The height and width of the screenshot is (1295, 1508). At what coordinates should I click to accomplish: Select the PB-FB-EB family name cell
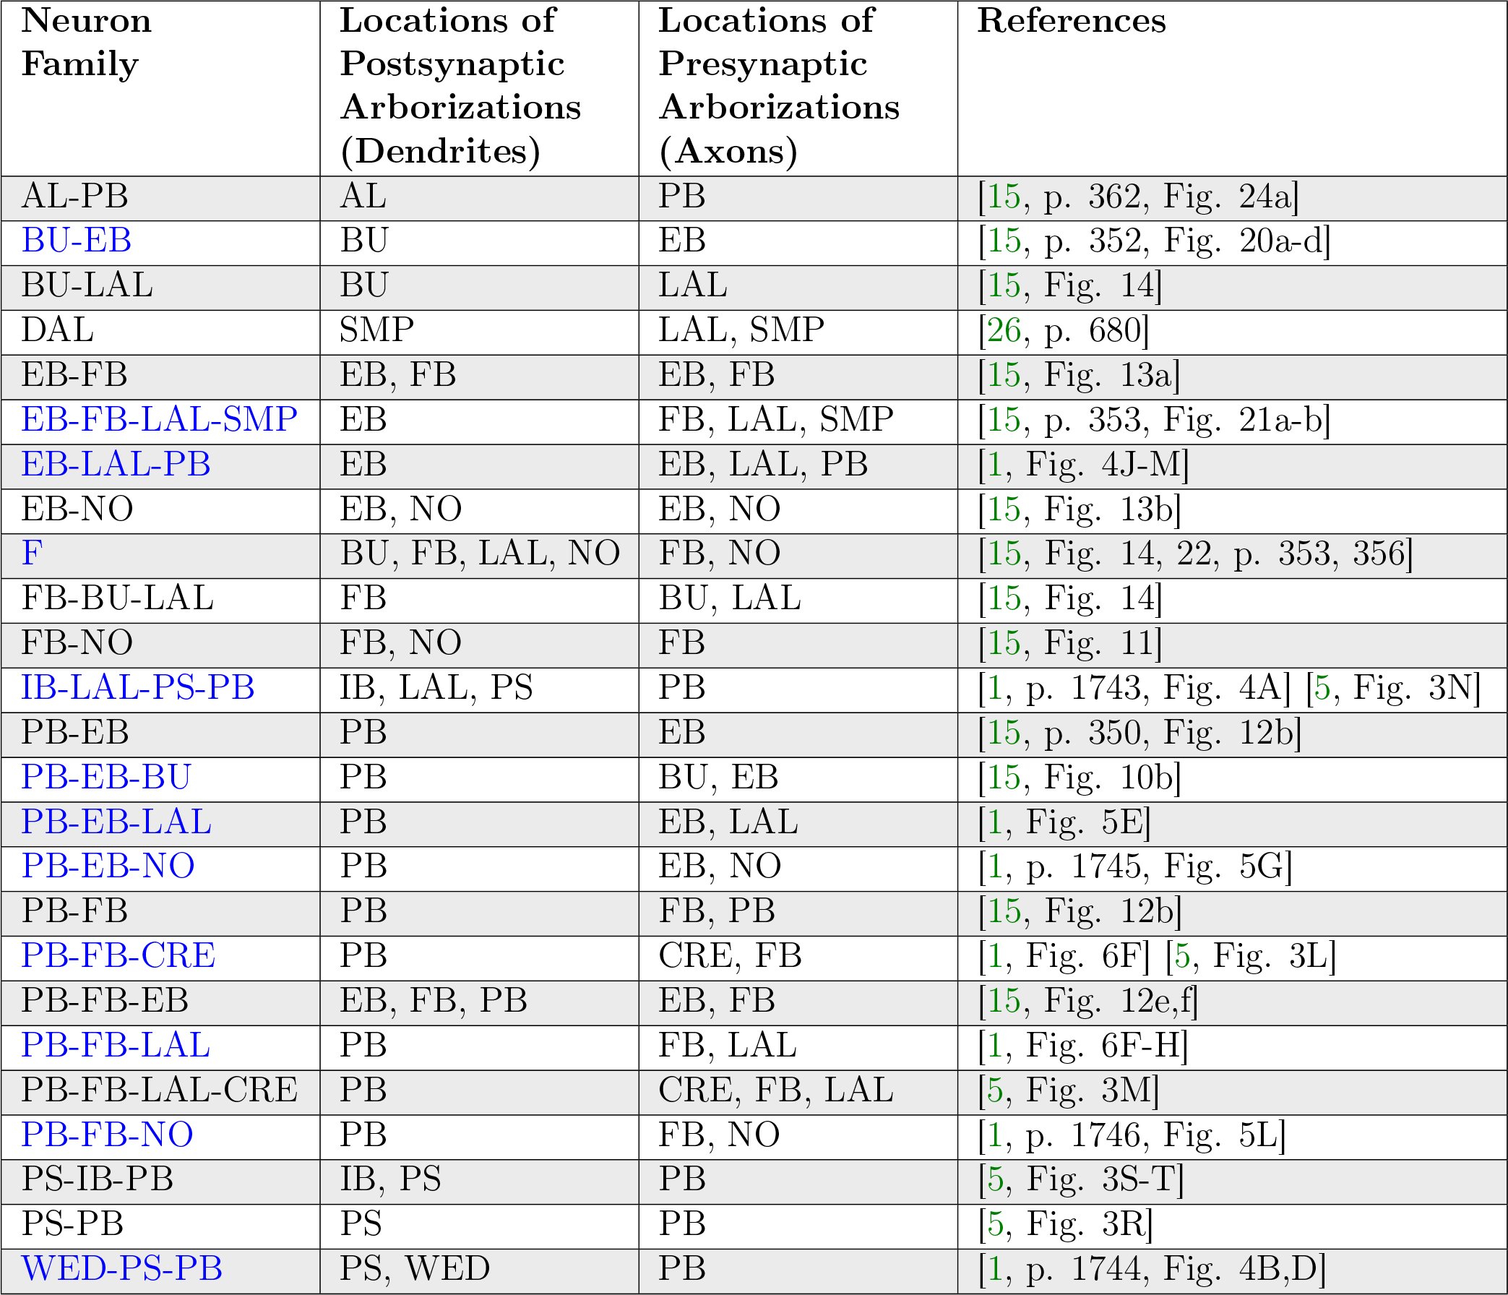click(161, 1003)
